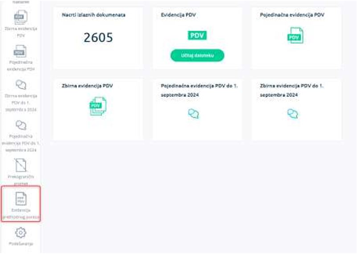Open Podešavanja gear icon
The height and width of the screenshot is (254, 357).
point(21,233)
